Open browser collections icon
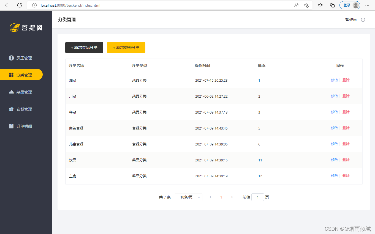375x234 pixels. tap(332, 5)
